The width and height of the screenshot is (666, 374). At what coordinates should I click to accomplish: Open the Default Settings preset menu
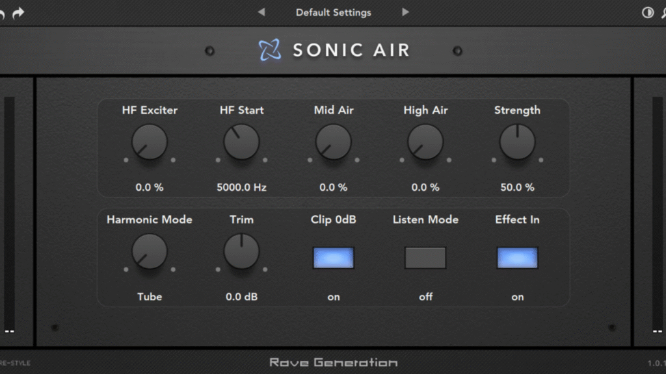coord(333,12)
